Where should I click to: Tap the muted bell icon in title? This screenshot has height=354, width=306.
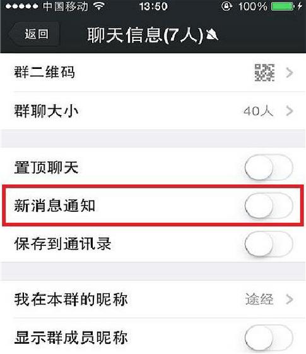pos(212,35)
